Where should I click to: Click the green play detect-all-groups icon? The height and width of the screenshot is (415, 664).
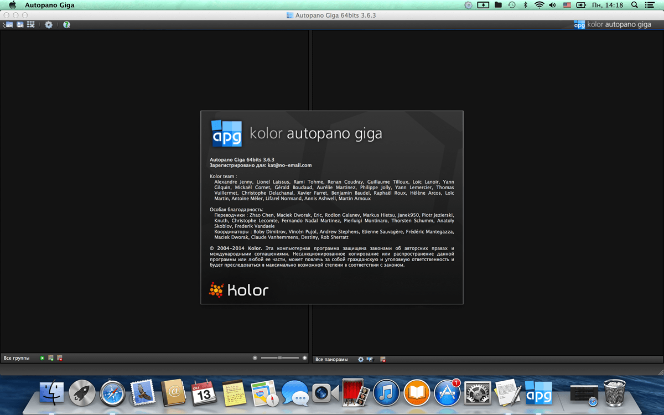pos(42,358)
